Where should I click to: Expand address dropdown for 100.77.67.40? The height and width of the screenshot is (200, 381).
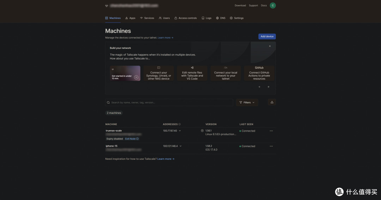click(x=180, y=131)
